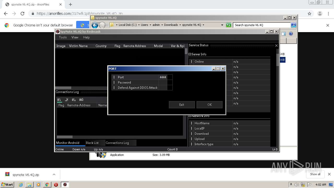Click the Show all downloads button
This screenshot has width=334, height=188.
[x=315, y=174]
